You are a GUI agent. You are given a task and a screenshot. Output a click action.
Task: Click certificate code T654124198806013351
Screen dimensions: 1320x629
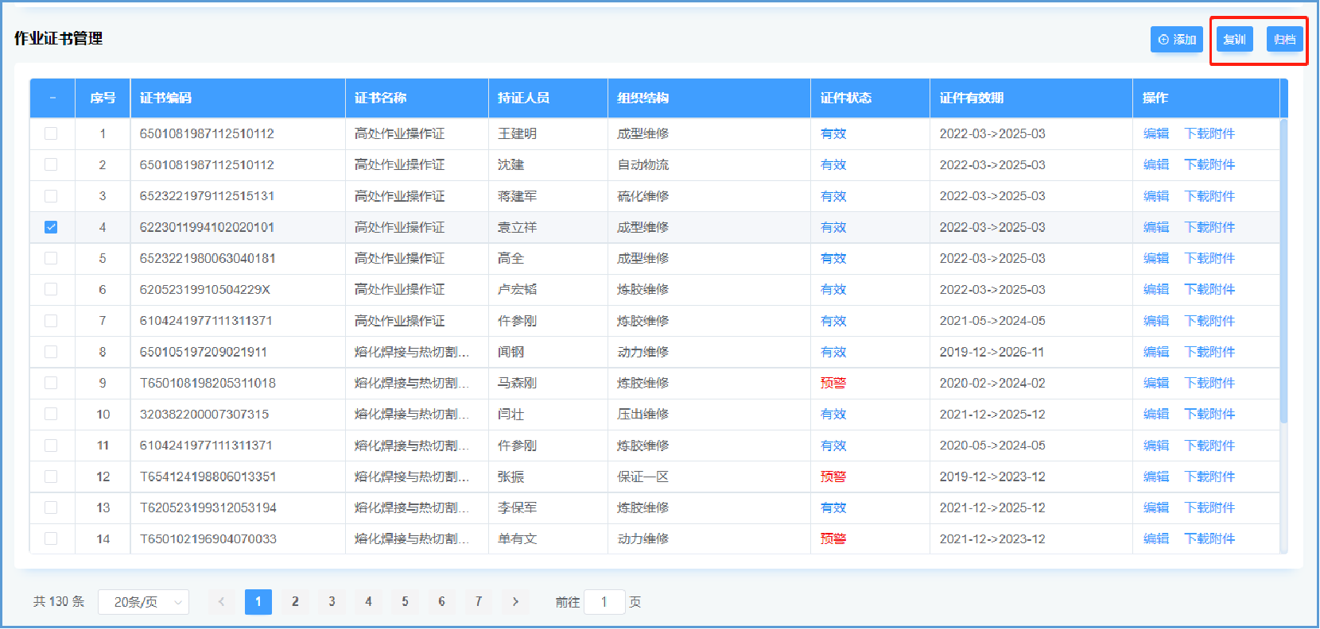pos(208,477)
